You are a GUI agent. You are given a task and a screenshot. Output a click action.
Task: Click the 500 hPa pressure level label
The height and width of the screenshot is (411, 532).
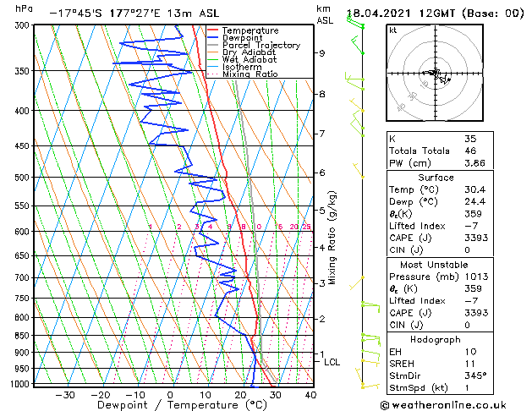coord(22,178)
